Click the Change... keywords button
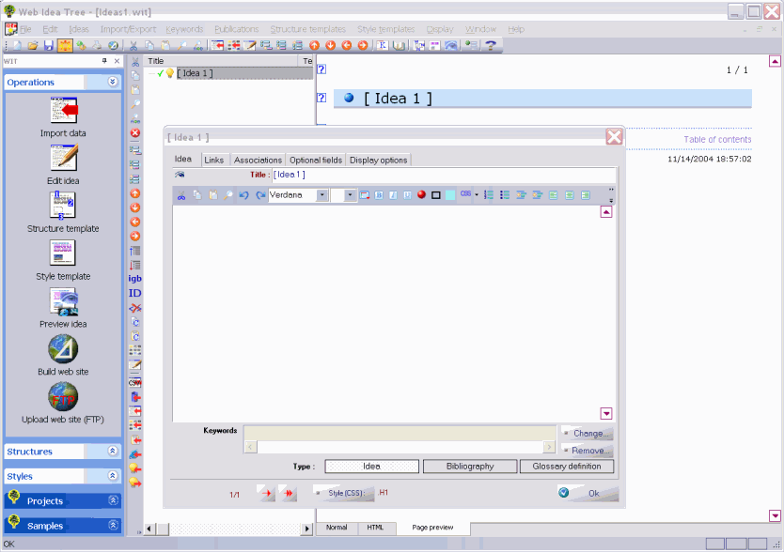This screenshot has width=784, height=552. (x=588, y=434)
